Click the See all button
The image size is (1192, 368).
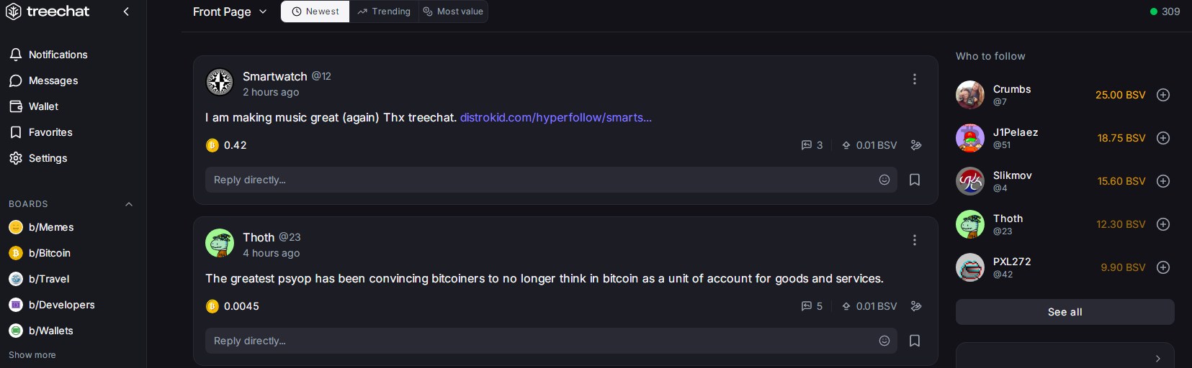pos(1065,312)
